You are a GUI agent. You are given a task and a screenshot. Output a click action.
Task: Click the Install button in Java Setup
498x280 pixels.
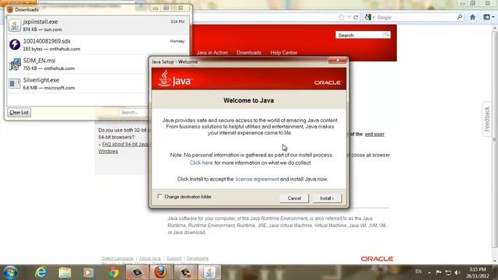(327, 198)
